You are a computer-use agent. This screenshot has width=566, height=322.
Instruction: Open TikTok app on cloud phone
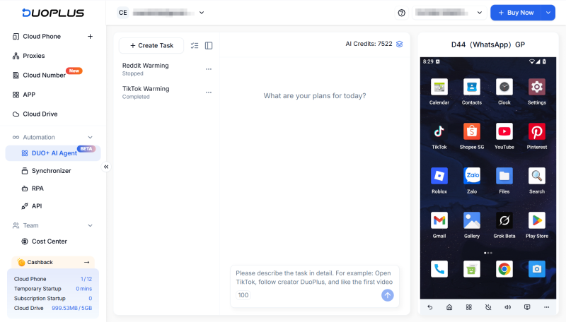click(x=439, y=132)
